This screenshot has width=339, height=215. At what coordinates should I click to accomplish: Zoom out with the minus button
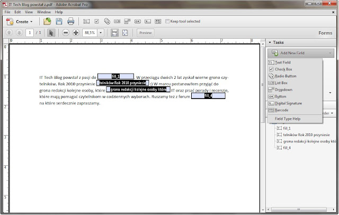pos(66,33)
